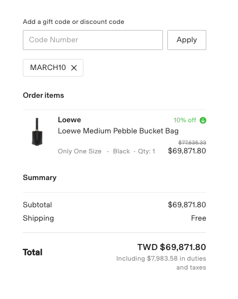Click the Qty: 1 quantity text

click(146, 151)
